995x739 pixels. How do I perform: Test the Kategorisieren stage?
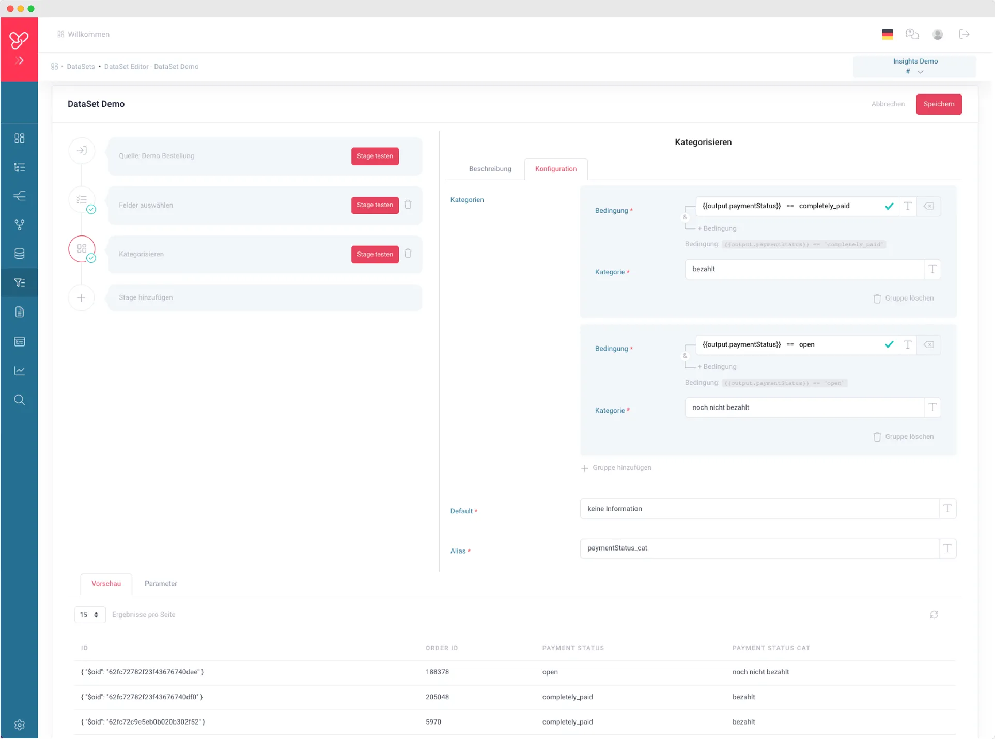(x=375, y=254)
